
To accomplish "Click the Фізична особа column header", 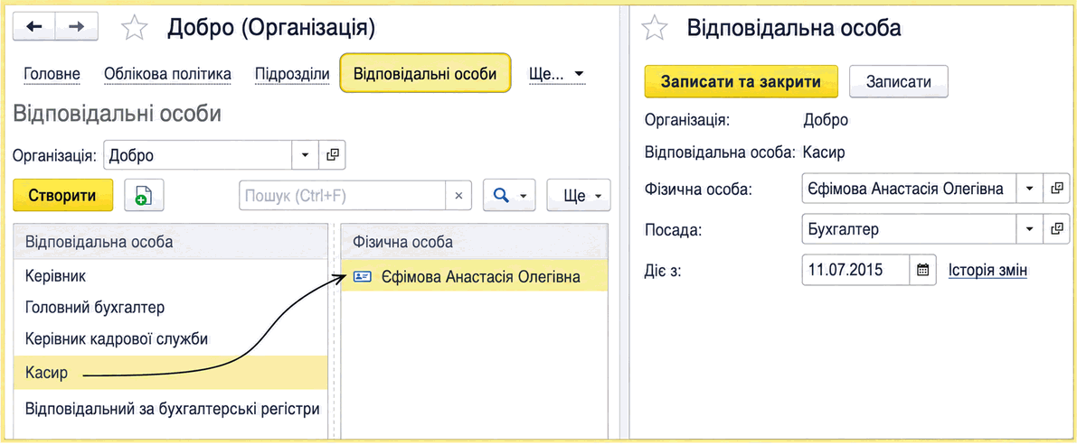I will [x=475, y=241].
